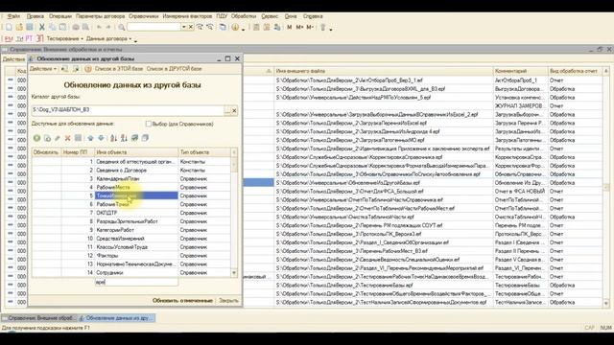Screen dimensions: 614x345
Task: Click the magnifier Find icon in toolbar
Action: coord(122,27)
